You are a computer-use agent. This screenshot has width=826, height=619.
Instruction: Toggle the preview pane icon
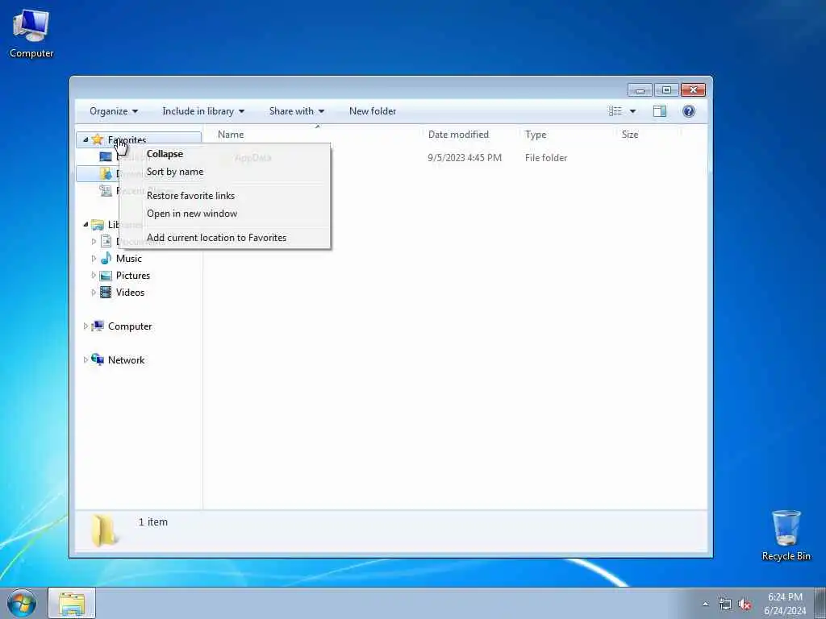point(660,111)
